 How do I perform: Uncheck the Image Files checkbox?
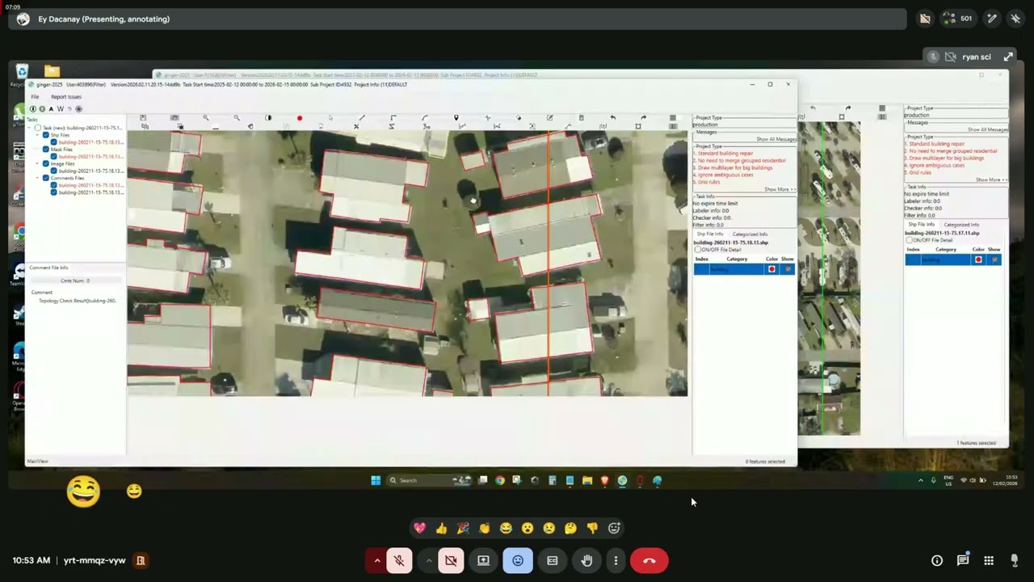coord(45,164)
